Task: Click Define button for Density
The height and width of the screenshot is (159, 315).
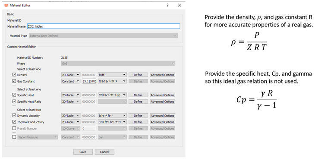Action: [138, 75]
